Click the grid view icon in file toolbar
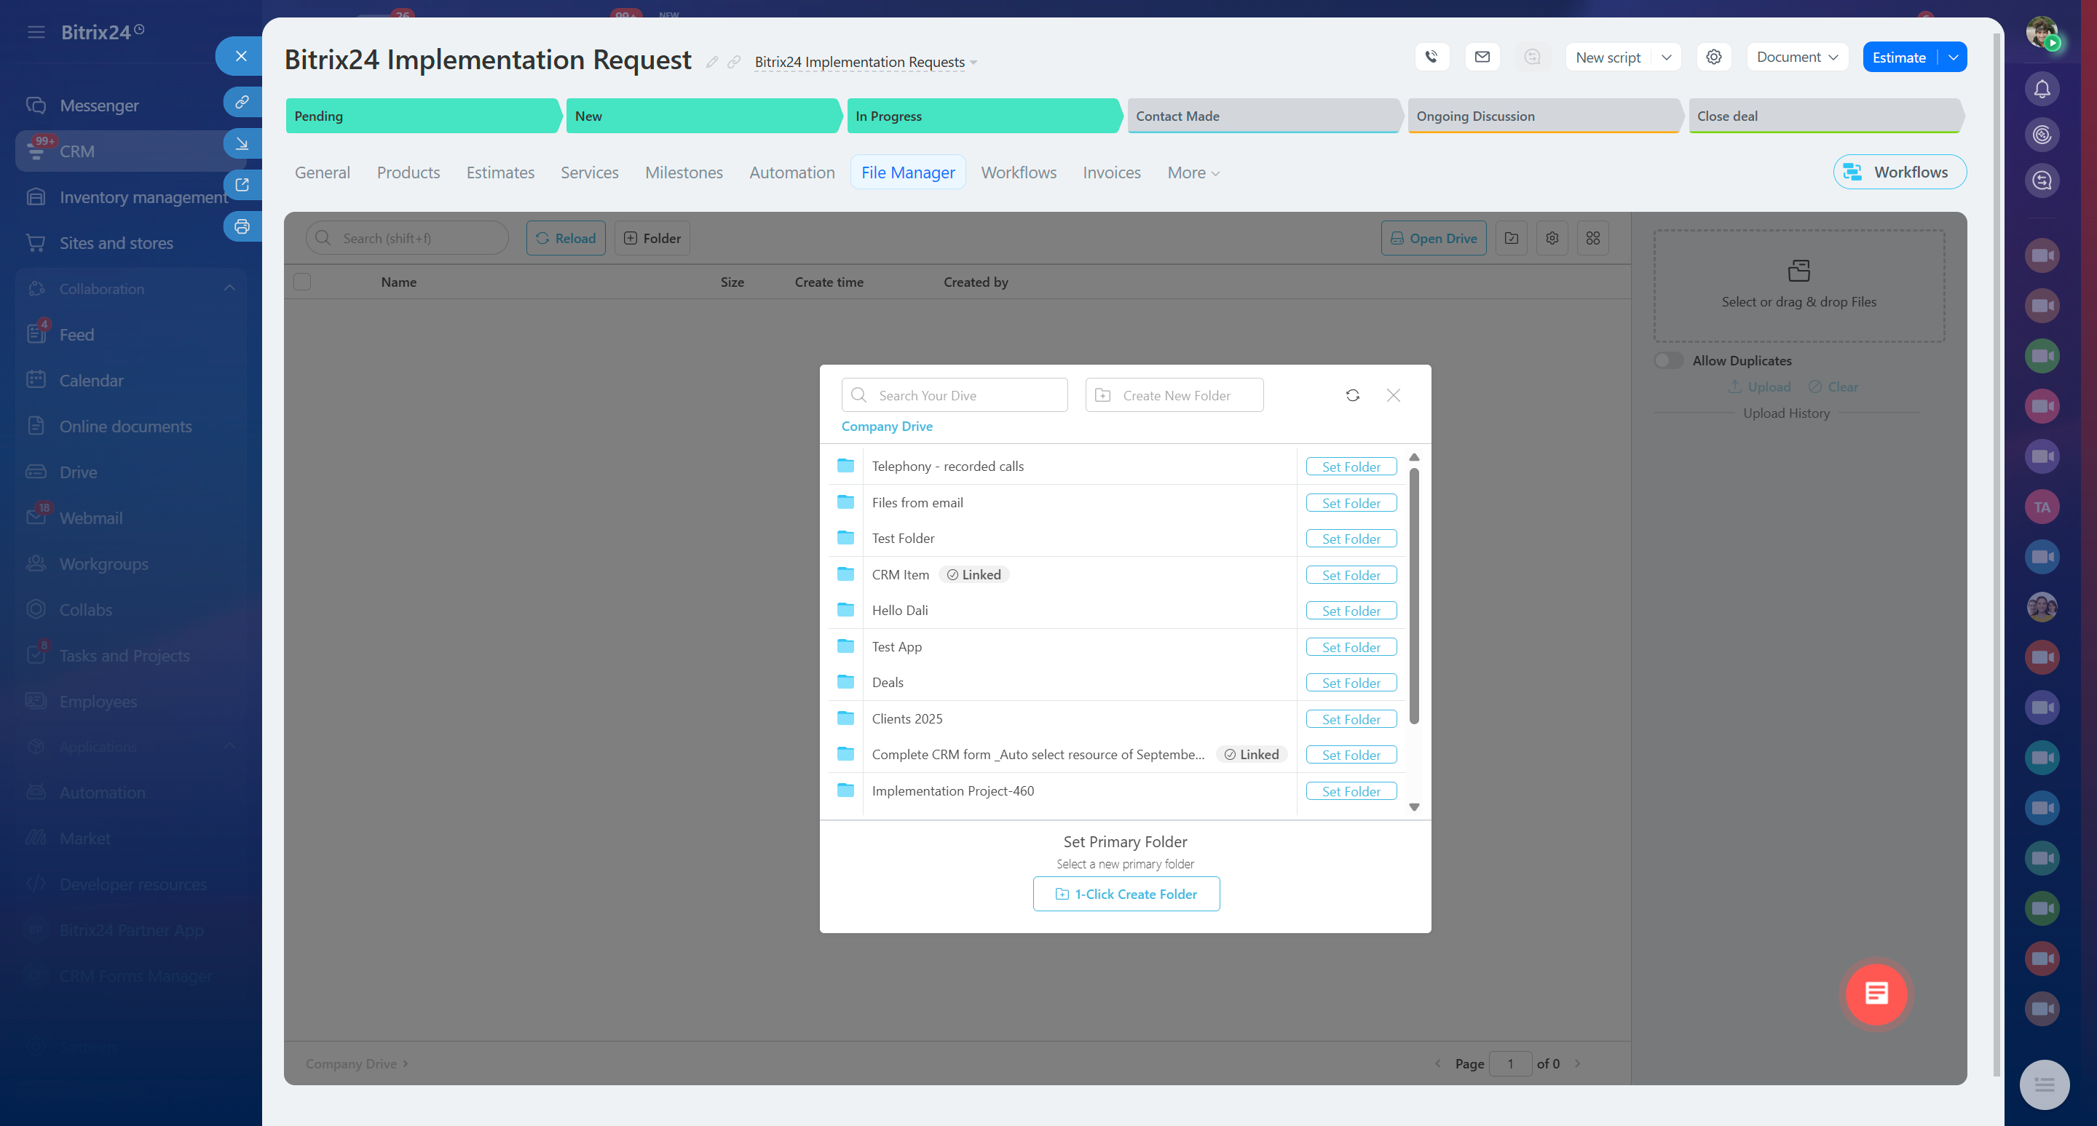This screenshot has height=1126, width=2097. tap(1592, 239)
